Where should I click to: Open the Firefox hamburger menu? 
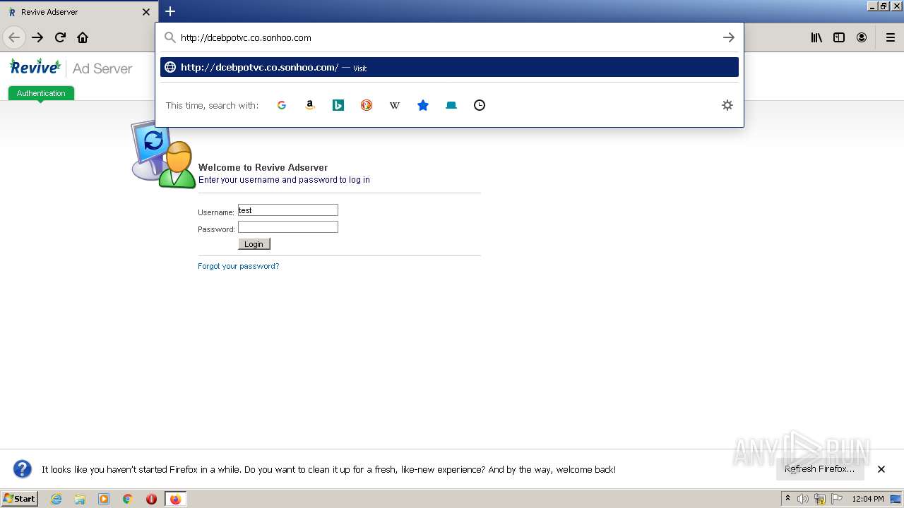point(891,37)
